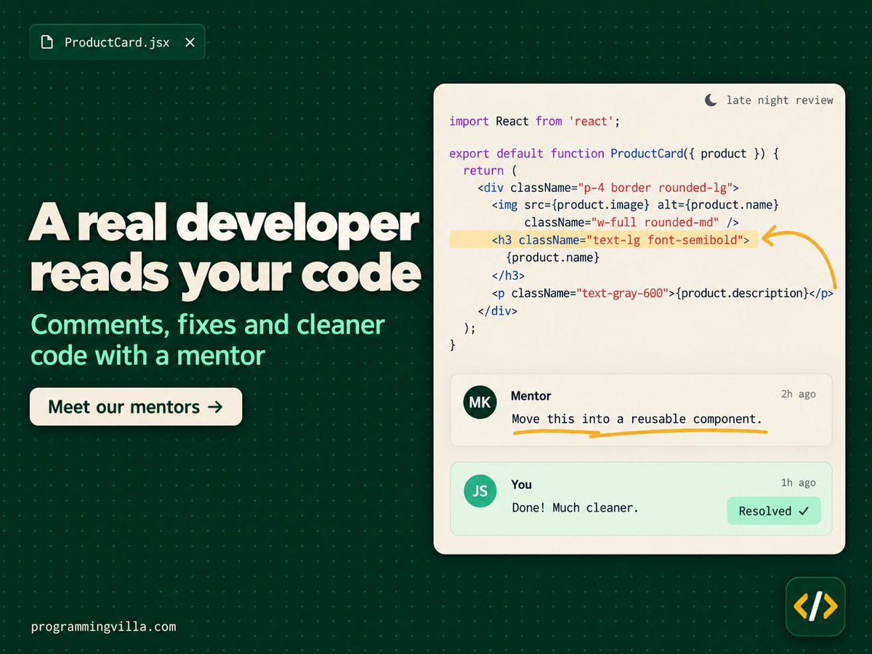872x654 pixels.
Task: Click the file icon beside ProductCard.jsx
Action: (47, 42)
